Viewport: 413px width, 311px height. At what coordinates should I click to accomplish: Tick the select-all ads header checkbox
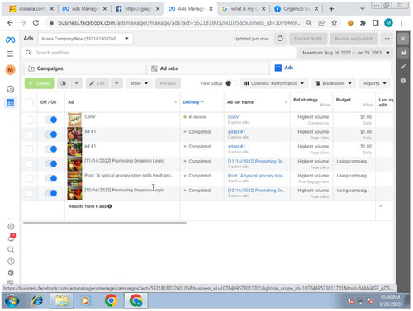(30, 102)
